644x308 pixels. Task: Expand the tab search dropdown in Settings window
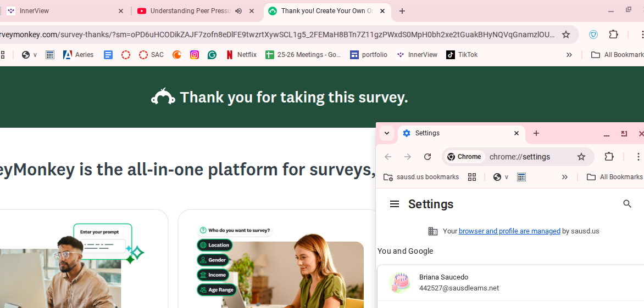(387, 133)
